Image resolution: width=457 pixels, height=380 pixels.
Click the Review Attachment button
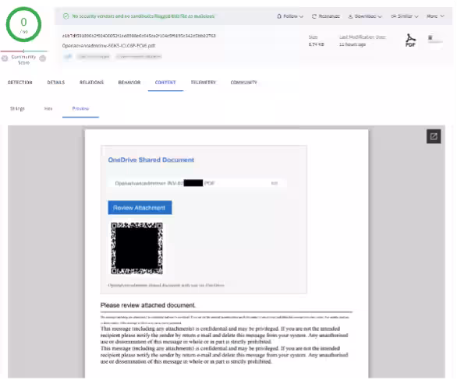(x=140, y=208)
